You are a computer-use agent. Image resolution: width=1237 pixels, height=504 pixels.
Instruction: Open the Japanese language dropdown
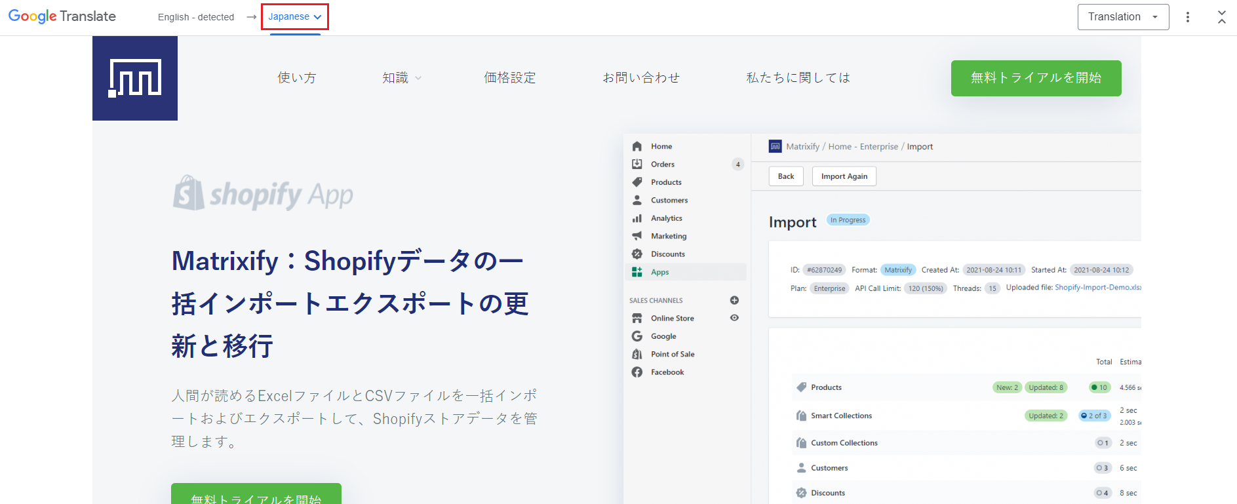click(294, 17)
